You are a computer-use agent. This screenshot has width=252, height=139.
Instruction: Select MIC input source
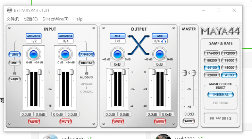click(14, 63)
